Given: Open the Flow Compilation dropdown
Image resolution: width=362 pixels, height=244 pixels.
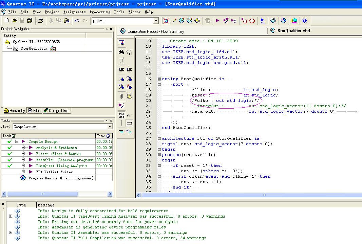Looking at the screenshot, I should [110, 127].
